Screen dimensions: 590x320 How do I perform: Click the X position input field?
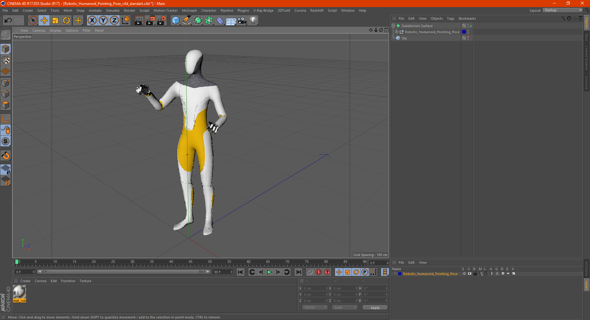pyautogui.click(x=315, y=288)
